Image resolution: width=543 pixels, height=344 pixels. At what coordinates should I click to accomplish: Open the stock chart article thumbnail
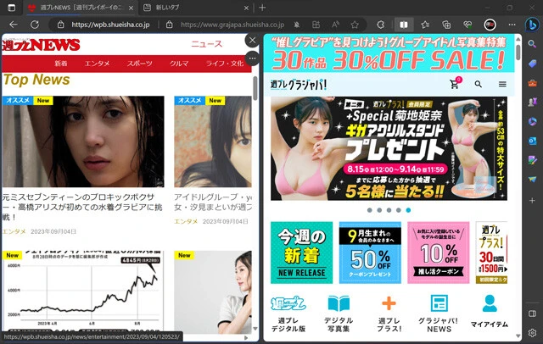pyautogui.click(x=83, y=291)
